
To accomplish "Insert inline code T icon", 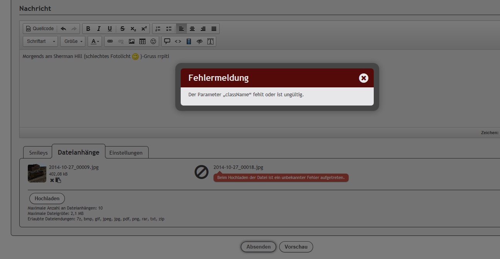I will pos(210,41).
